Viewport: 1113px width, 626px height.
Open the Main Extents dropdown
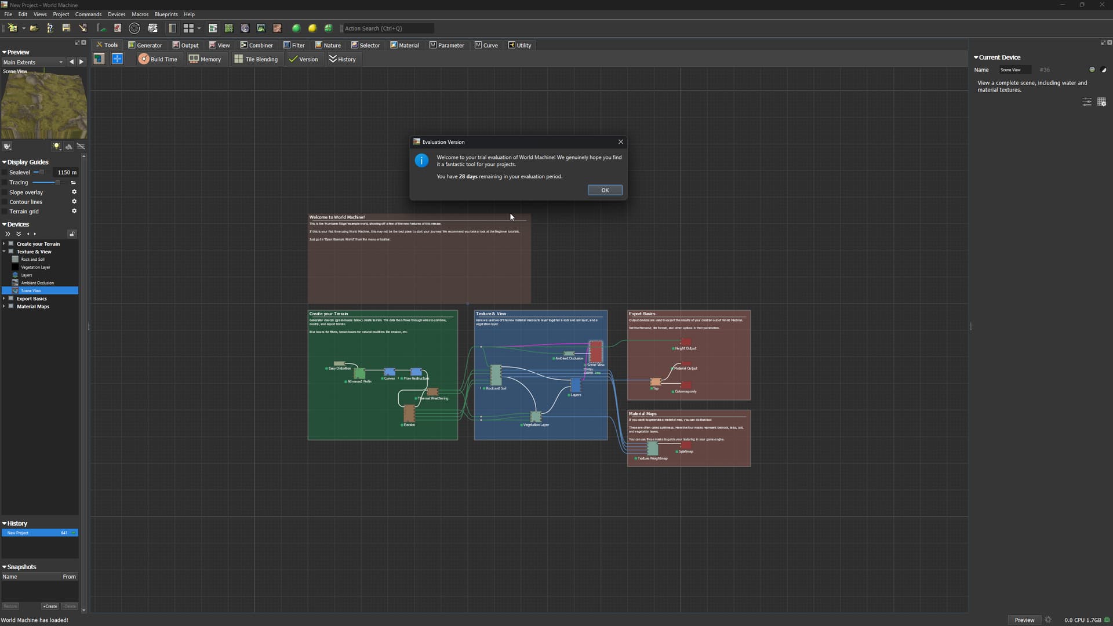point(32,62)
